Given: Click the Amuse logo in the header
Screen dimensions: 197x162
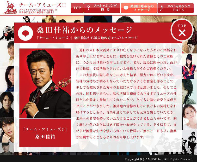Looking at the screenshot, I should pyautogui.click(x=9, y=8).
